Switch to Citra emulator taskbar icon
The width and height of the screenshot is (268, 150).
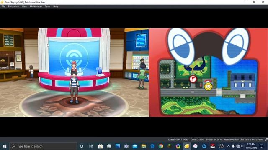(187, 146)
